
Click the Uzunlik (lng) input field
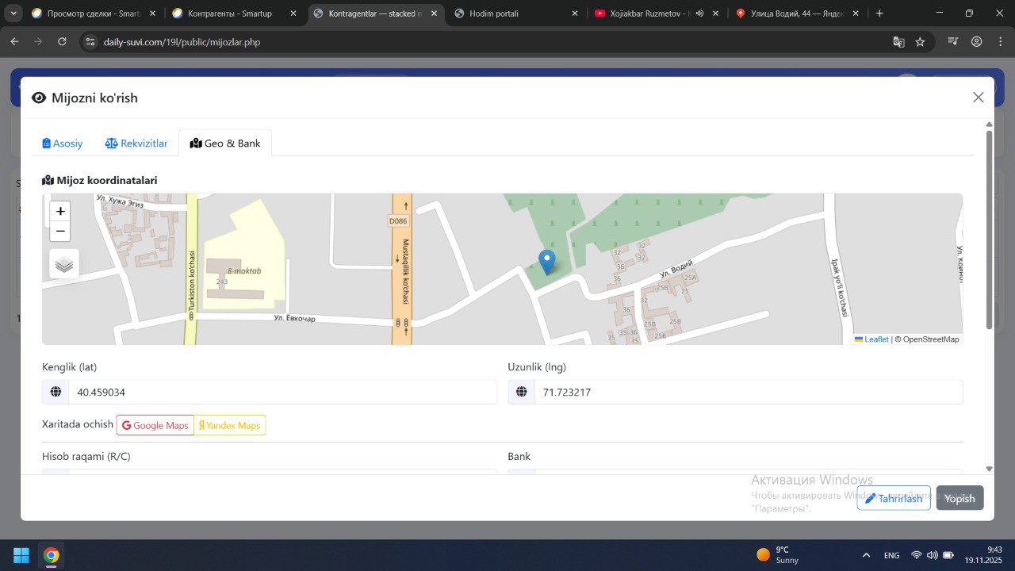coord(748,392)
